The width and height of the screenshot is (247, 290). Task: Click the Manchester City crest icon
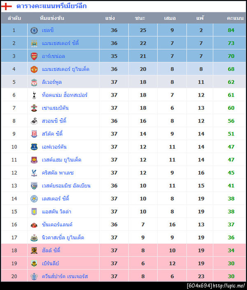pos(34,43)
